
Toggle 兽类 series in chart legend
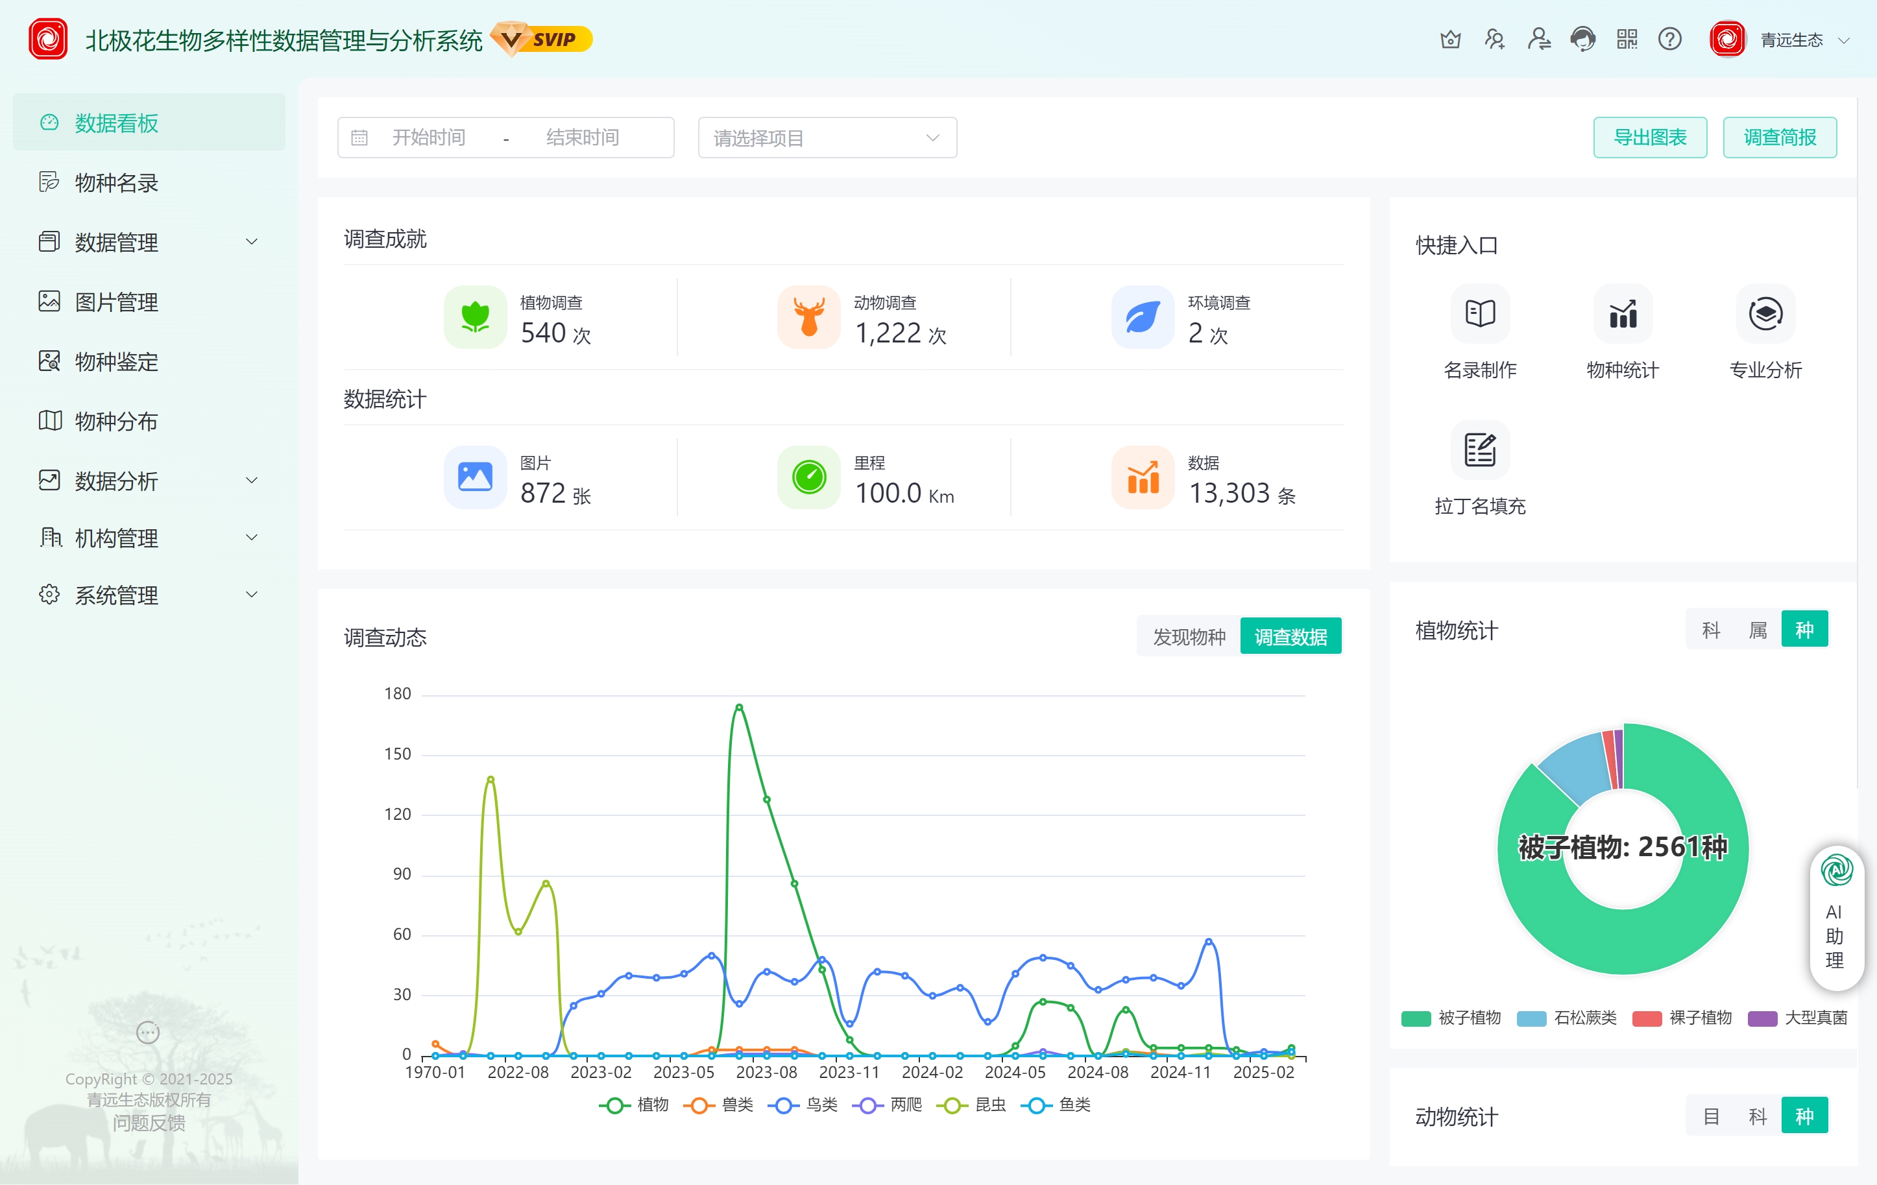pyautogui.click(x=719, y=1105)
